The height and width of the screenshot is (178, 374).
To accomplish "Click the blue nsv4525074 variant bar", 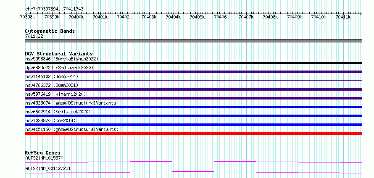I will point(193,107).
